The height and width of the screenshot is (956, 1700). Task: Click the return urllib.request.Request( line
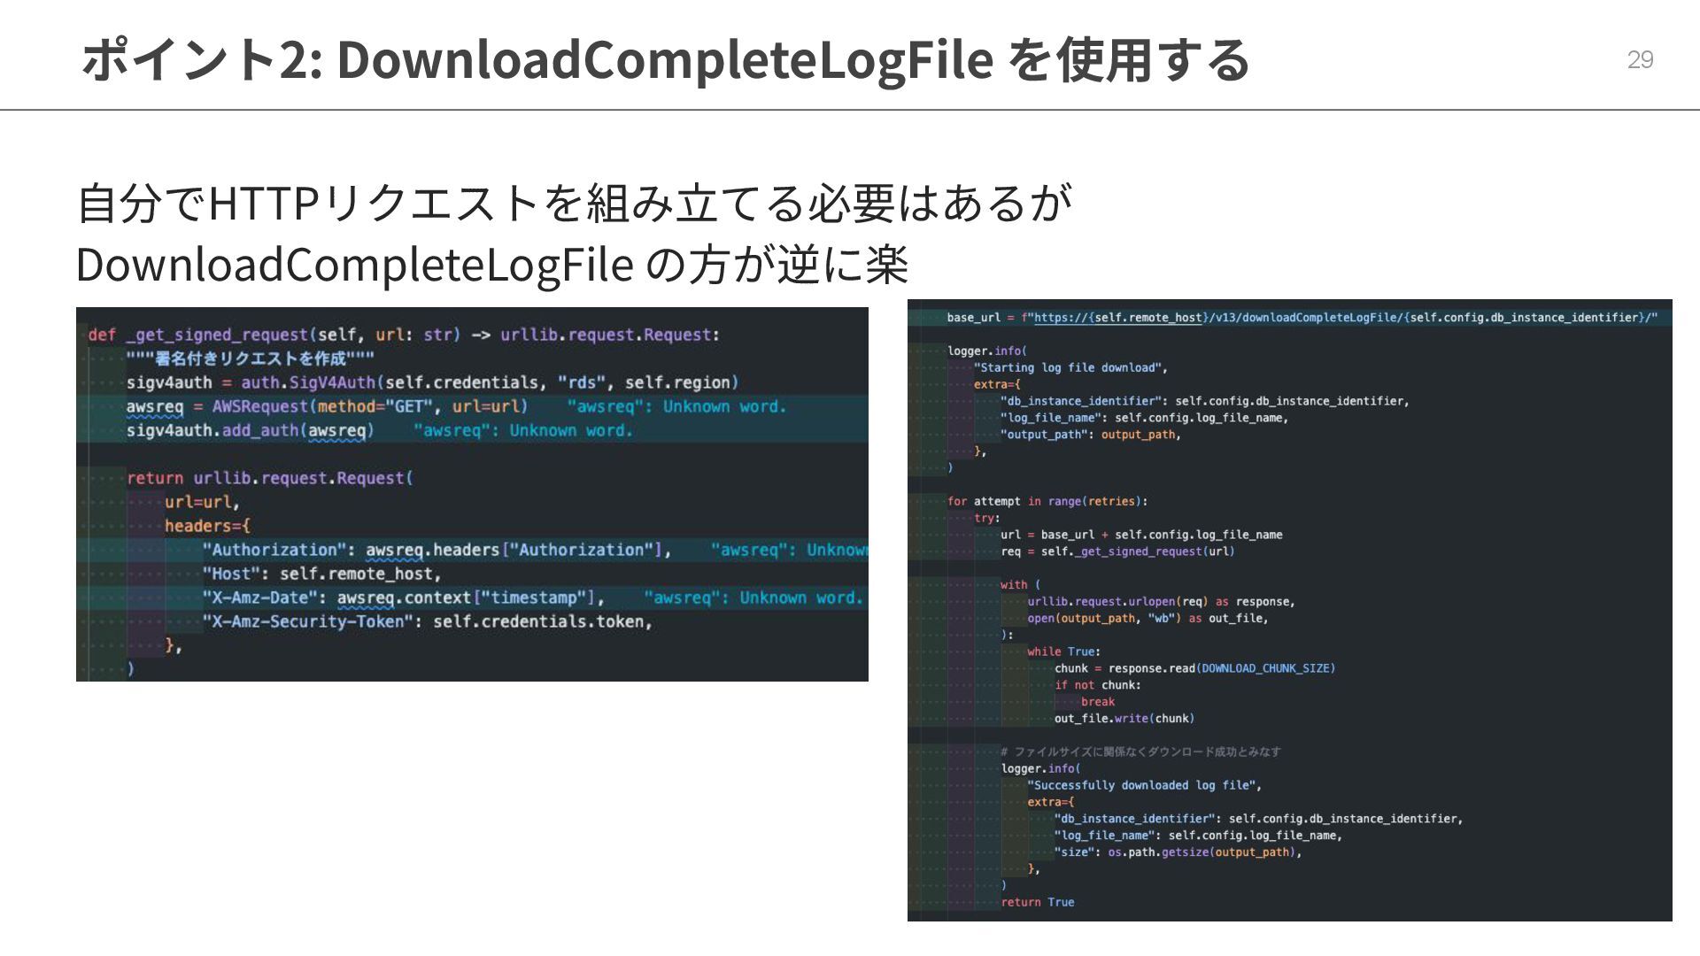270,478
